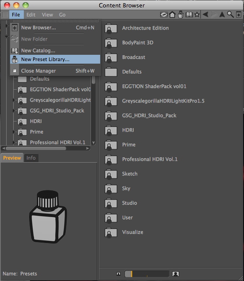The image size is (244, 281).
Task: Click the tree horizontal scrollbar
Action: 36,148
